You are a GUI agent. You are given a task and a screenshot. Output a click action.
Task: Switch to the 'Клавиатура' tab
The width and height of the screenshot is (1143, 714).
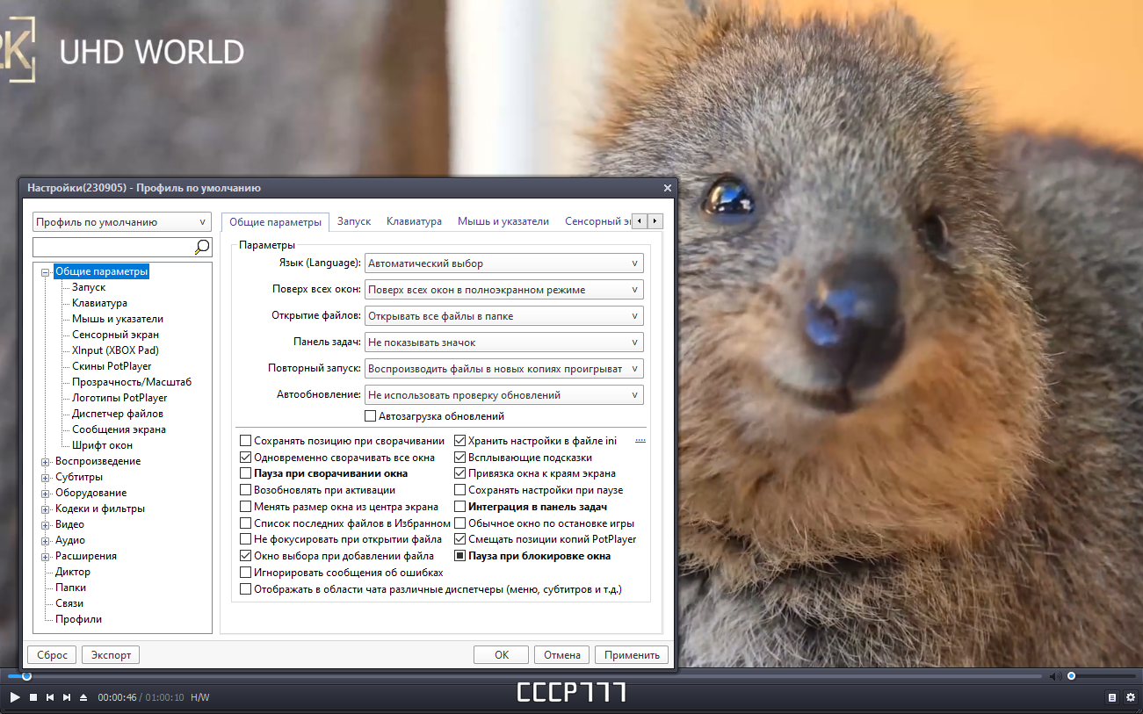tap(414, 221)
